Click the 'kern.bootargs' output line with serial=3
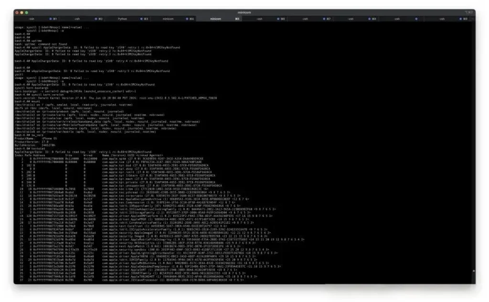Viewport: 489px width, 302px height. 75,91
